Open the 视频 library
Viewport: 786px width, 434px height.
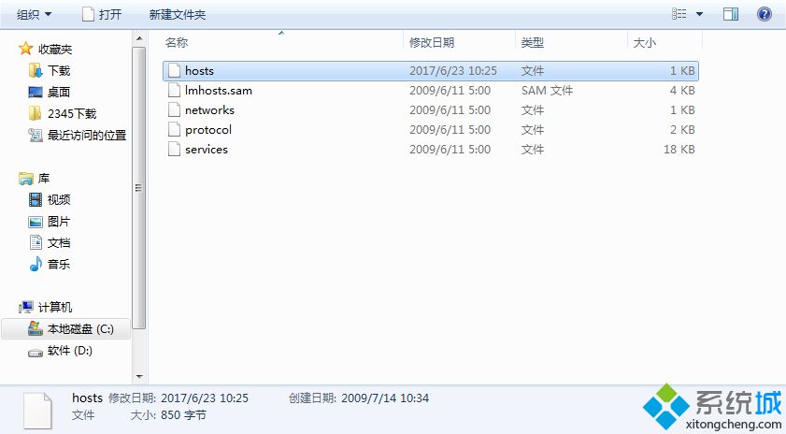tap(59, 199)
